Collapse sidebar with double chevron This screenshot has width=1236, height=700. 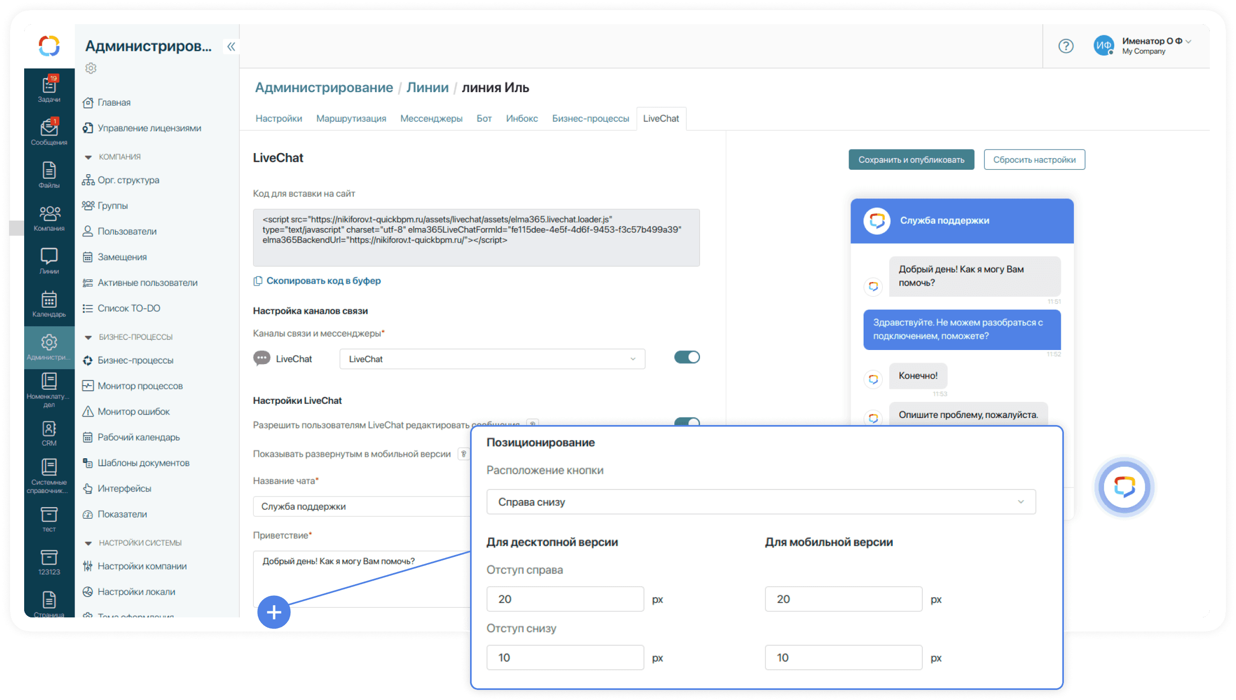(x=231, y=46)
